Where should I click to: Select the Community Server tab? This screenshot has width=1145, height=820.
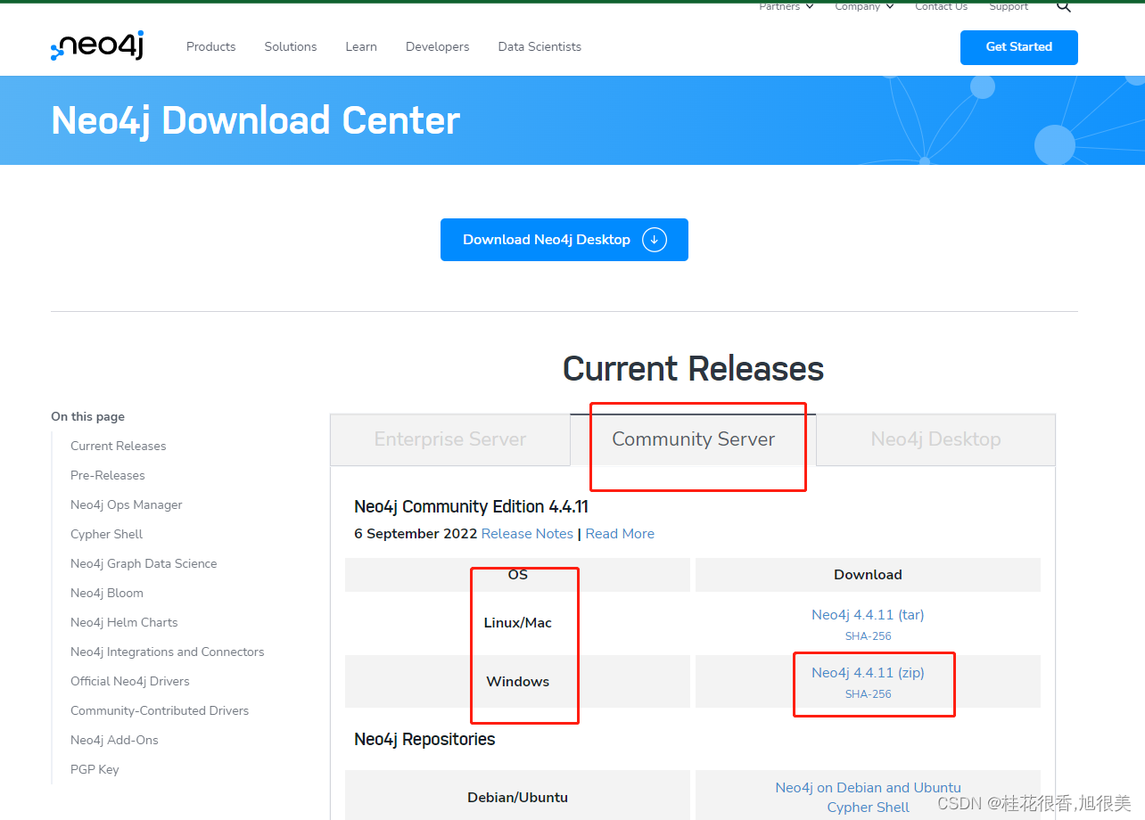pyautogui.click(x=693, y=439)
